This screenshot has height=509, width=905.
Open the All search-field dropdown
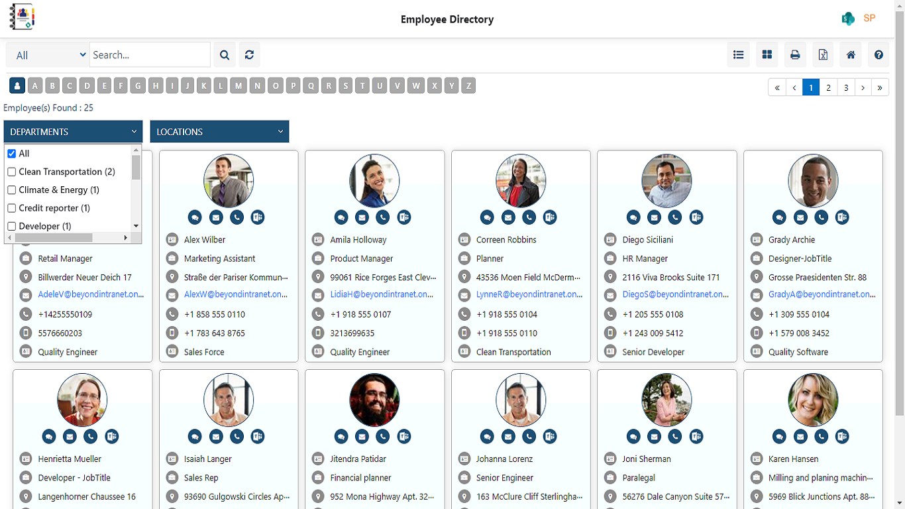click(x=48, y=55)
